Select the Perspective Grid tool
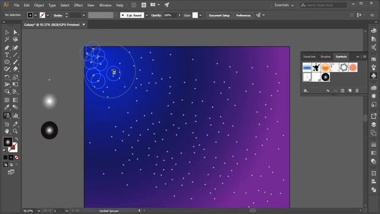 point(15,92)
